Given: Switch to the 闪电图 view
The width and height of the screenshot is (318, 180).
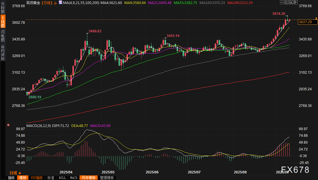Looking at the screenshot, I should [3, 35].
